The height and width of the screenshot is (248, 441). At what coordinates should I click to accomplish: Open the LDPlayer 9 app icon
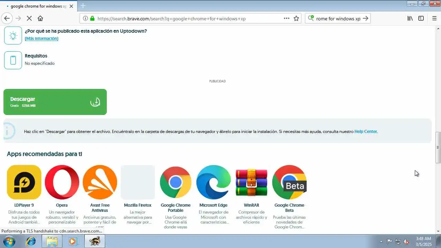click(x=24, y=182)
